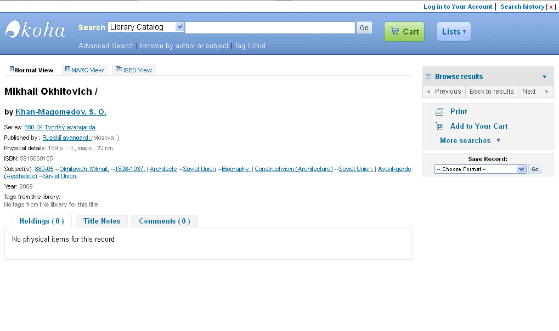Switch to ISBD View
The height and width of the screenshot is (331, 559).
point(134,70)
